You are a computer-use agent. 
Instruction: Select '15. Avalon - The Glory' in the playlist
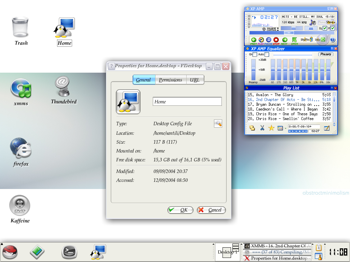point(289,95)
